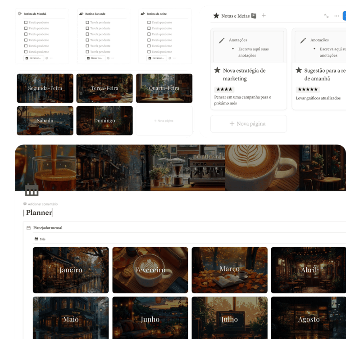346x339 pixels.
Task: Click the Gerar button under Rotina da tarde
Action: point(95,58)
